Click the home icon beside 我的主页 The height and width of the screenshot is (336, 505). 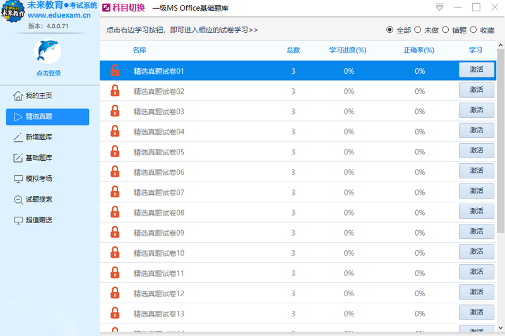tap(18, 96)
